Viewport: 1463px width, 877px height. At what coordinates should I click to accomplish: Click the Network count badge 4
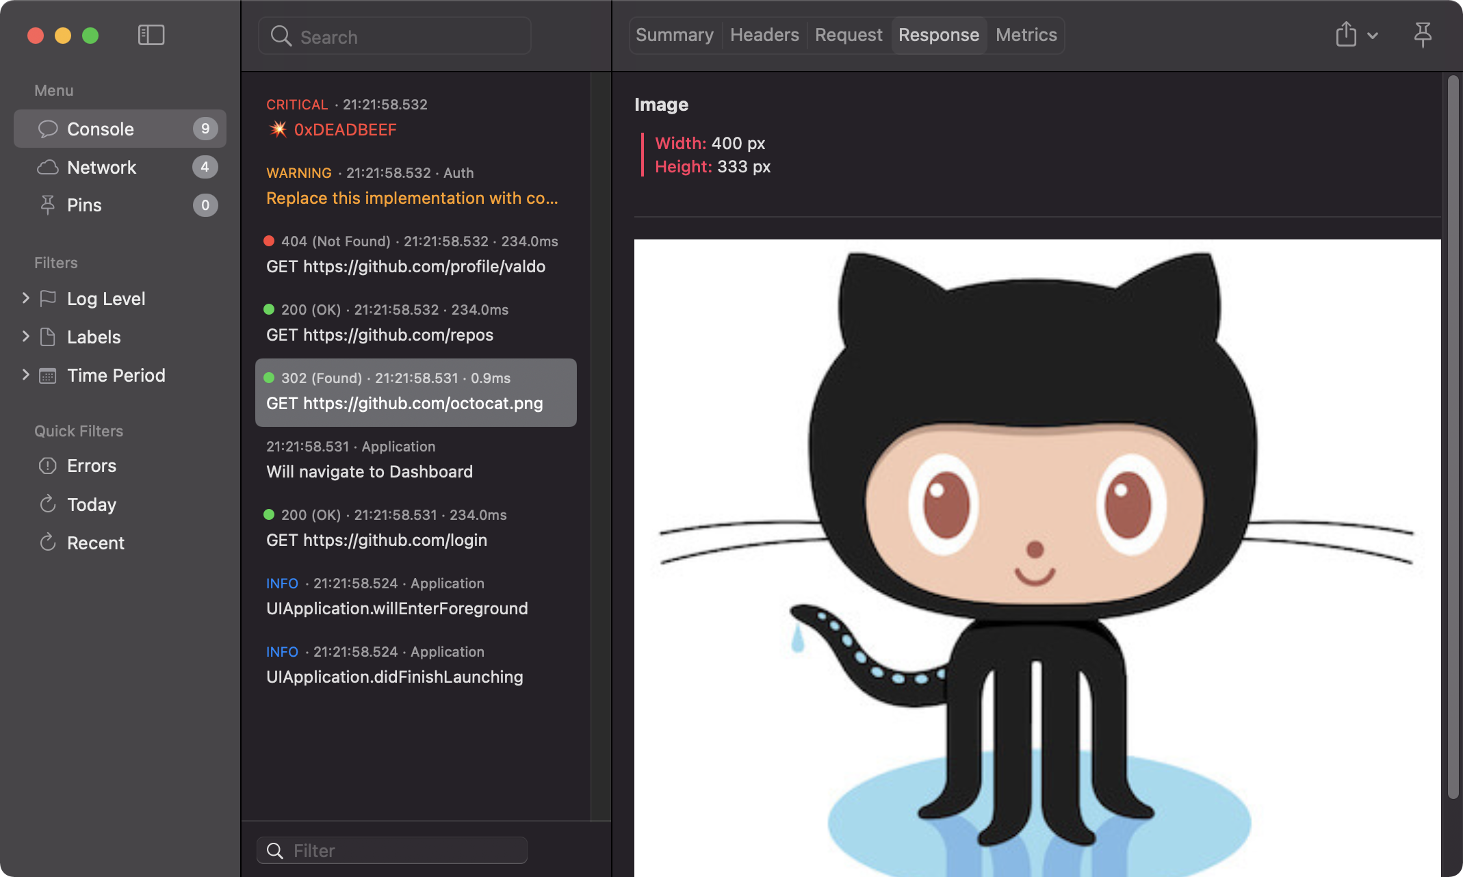tap(205, 167)
